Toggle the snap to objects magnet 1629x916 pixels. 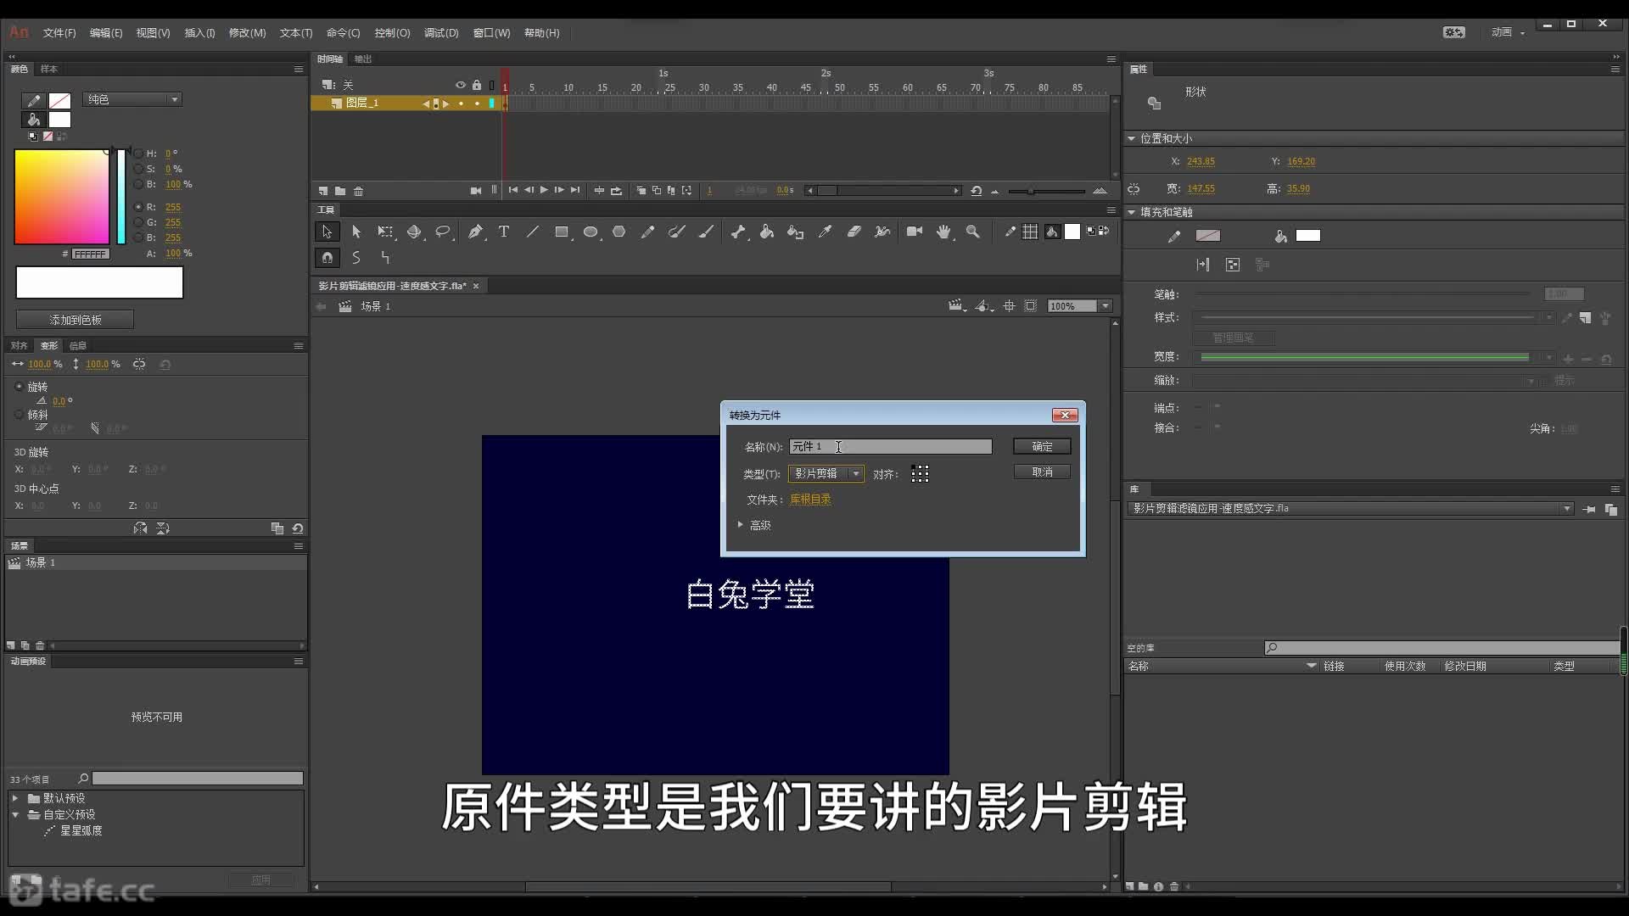point(327,257)
